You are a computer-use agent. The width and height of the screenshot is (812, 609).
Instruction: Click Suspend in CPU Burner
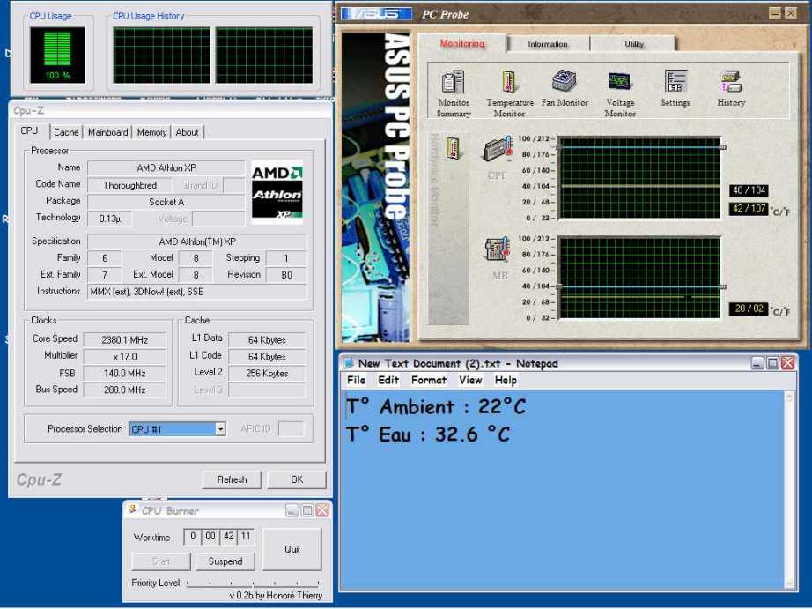(225, 561)
